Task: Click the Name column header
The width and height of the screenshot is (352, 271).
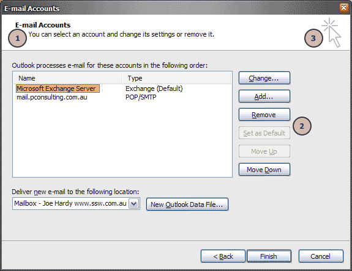Action: 67,78
